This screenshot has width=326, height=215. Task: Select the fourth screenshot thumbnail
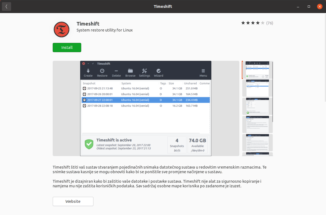pyautogui.click(x=257, y=124)
